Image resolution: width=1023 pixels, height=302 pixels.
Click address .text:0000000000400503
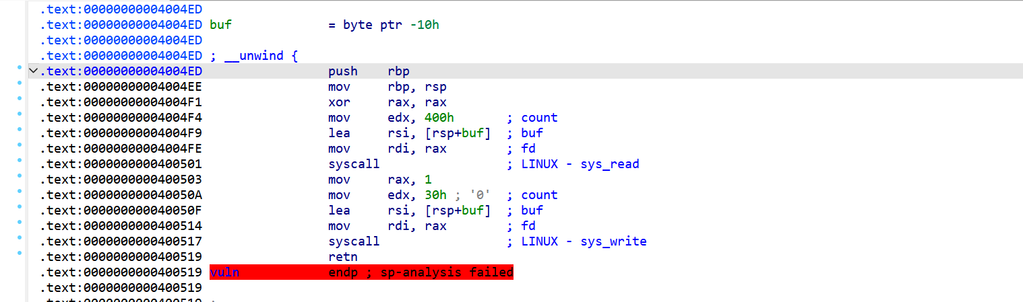click(x=121, y=180)
